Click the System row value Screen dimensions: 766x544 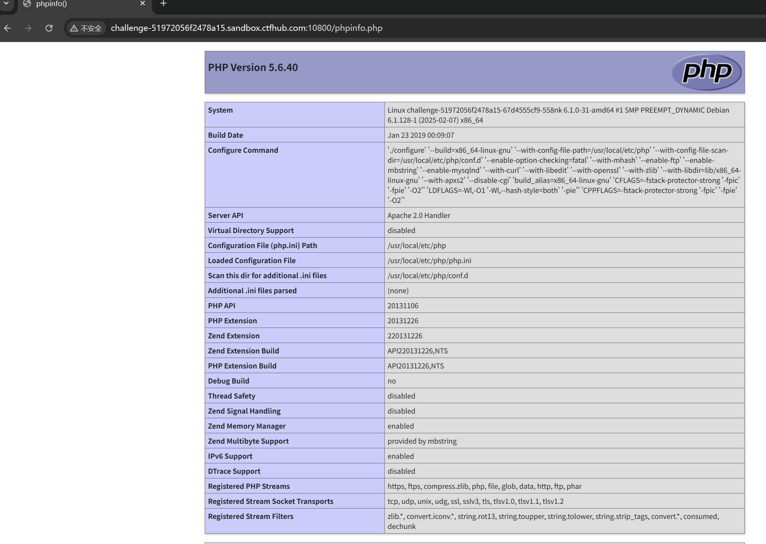(x=558, y=115)
